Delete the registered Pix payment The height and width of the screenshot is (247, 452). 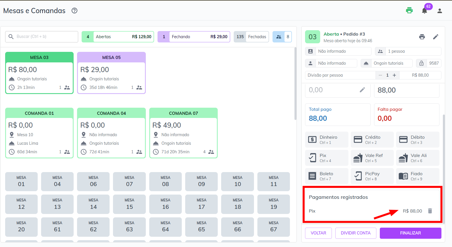pyautogui.click(x=430, y=211)
